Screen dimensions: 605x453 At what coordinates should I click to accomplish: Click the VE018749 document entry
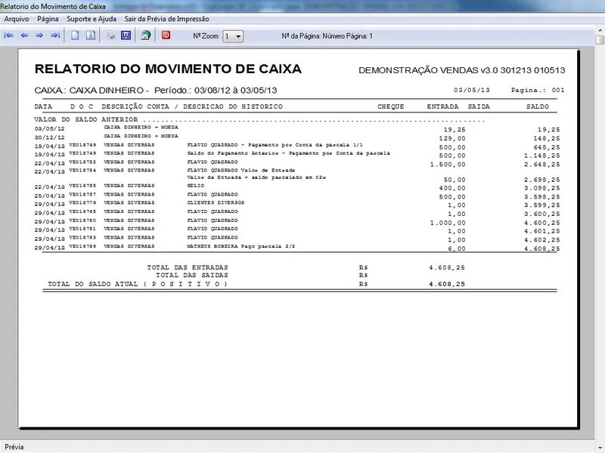[x=82, y=145]
